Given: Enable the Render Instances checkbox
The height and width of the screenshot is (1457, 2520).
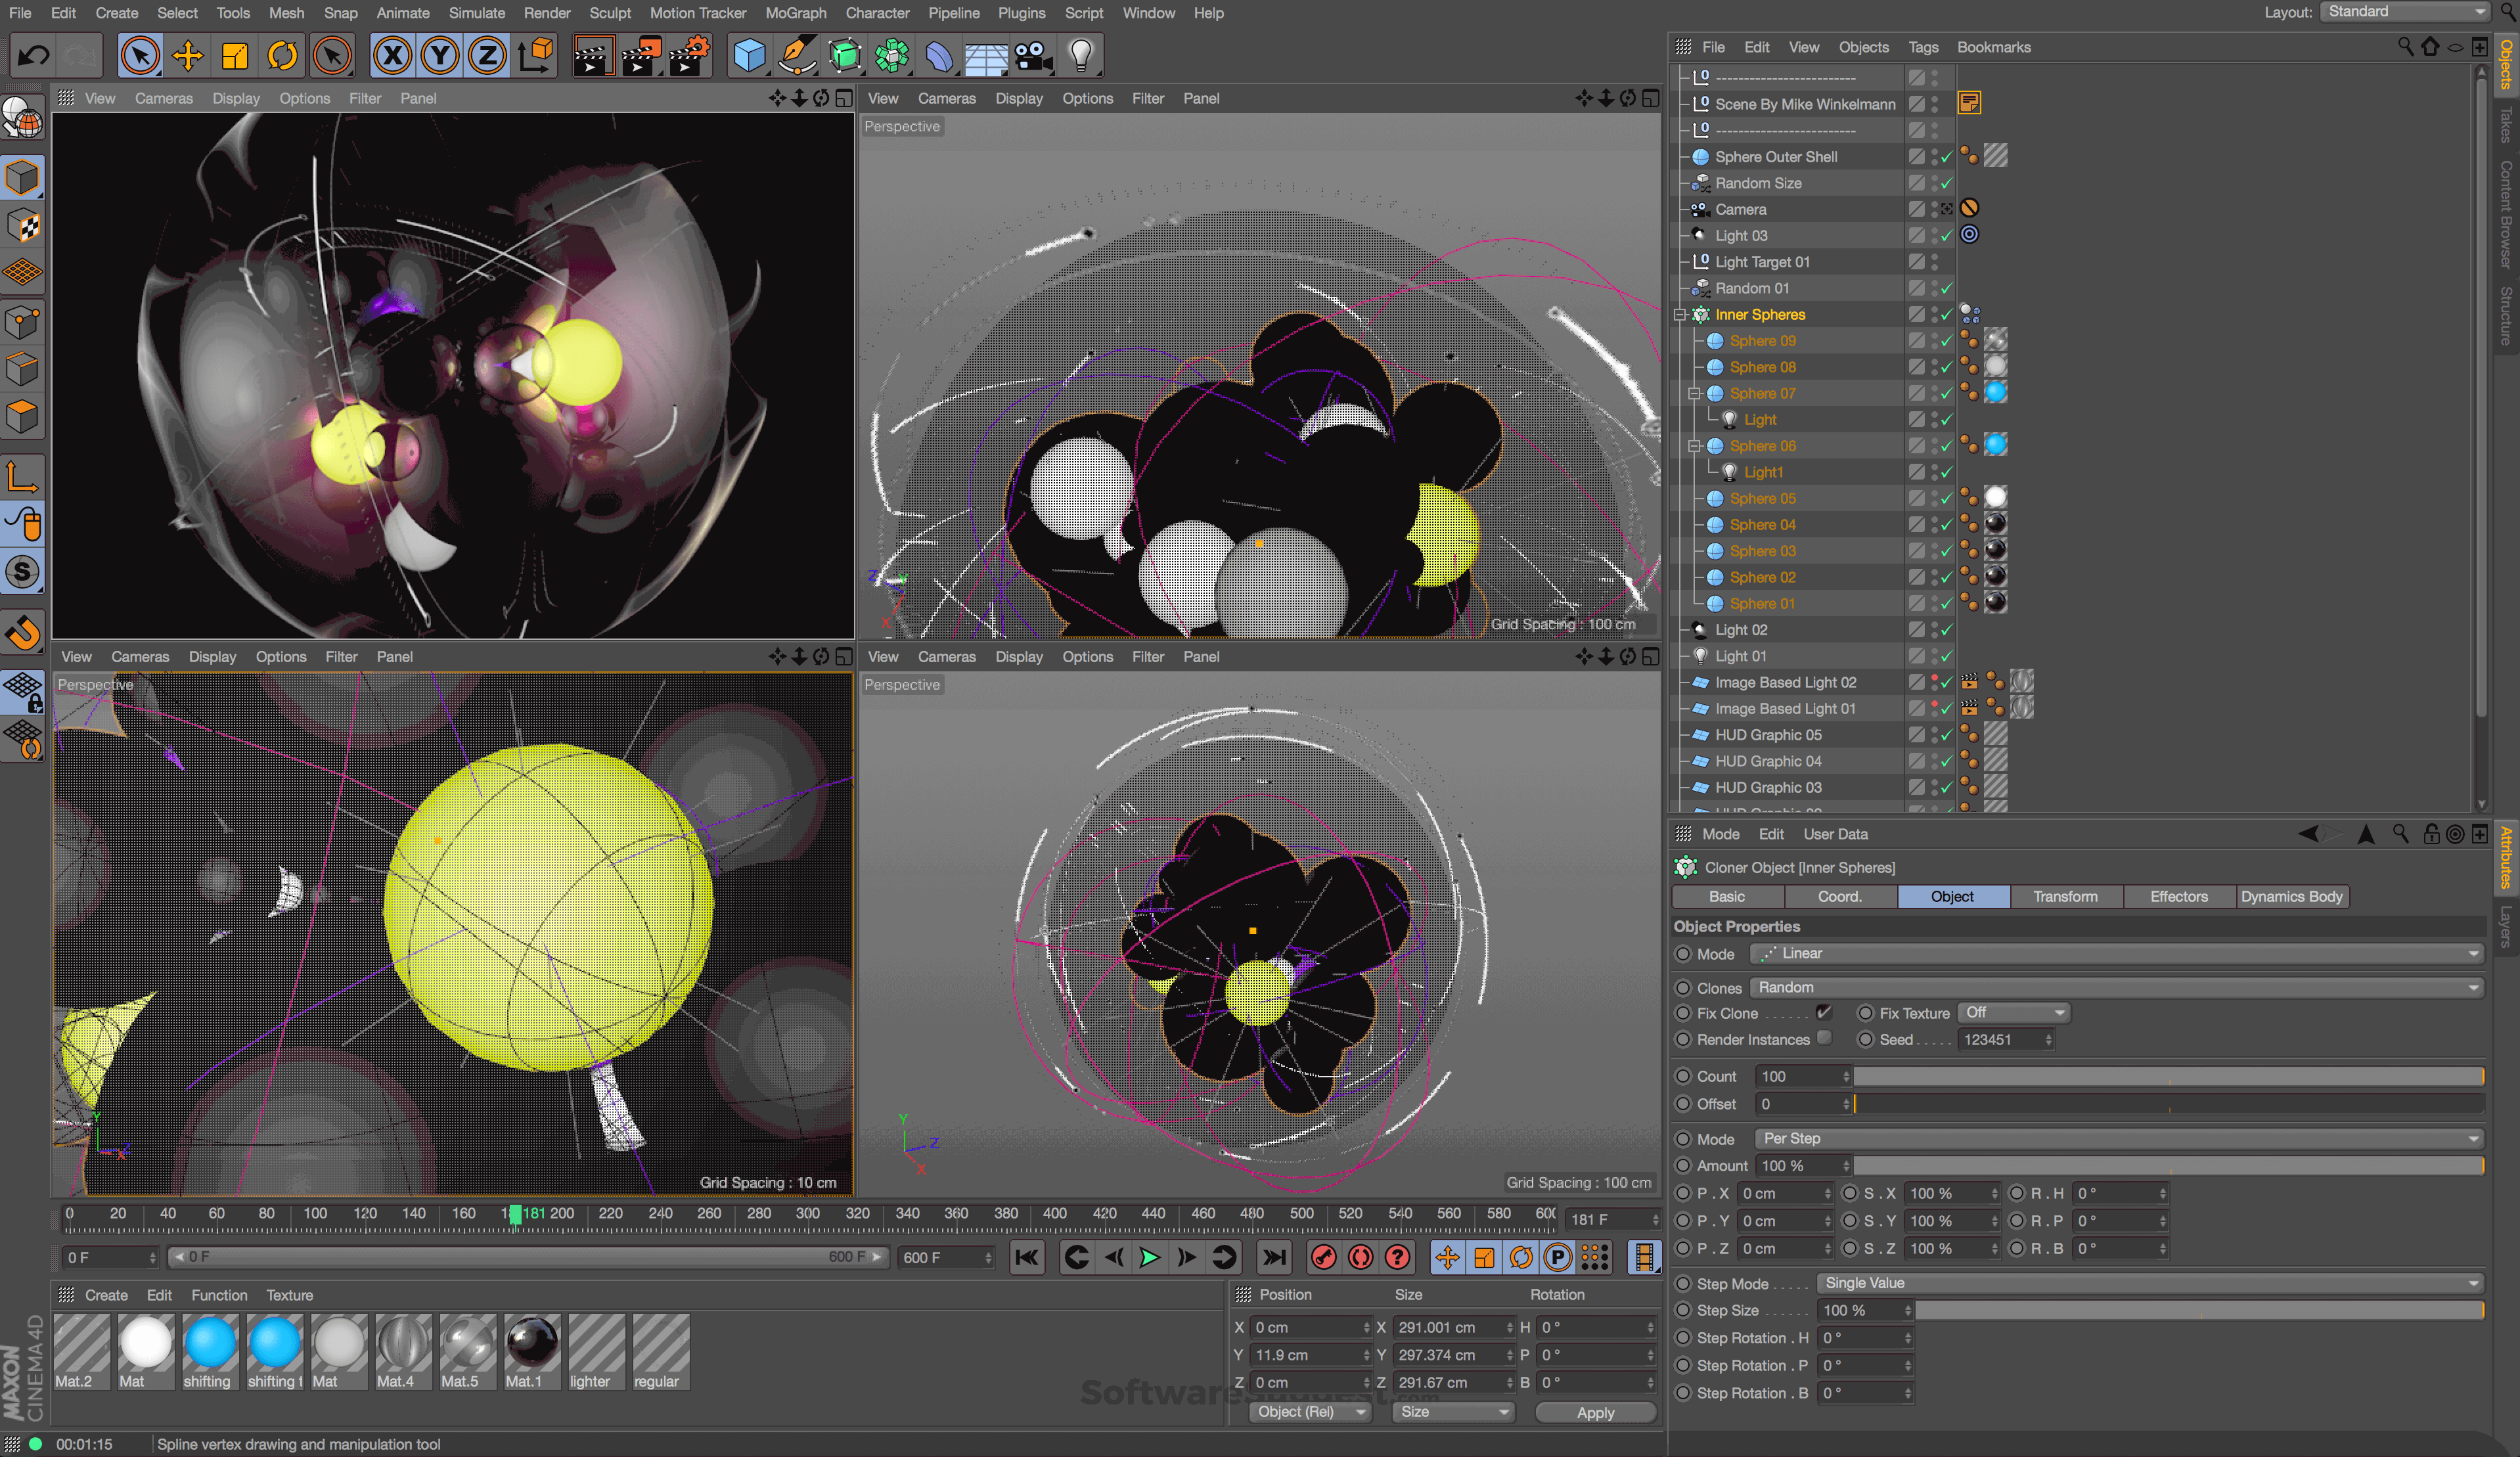Looking at the screenshot, I should coord(1825,1038).
